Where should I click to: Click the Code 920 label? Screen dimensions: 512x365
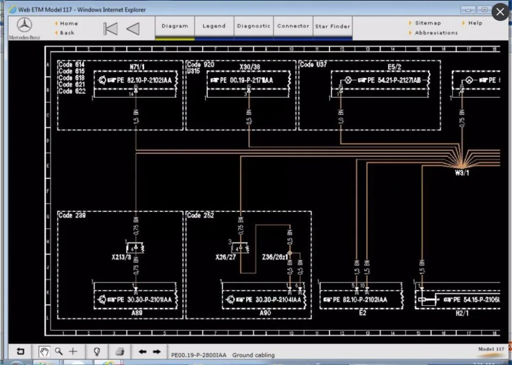201,65
